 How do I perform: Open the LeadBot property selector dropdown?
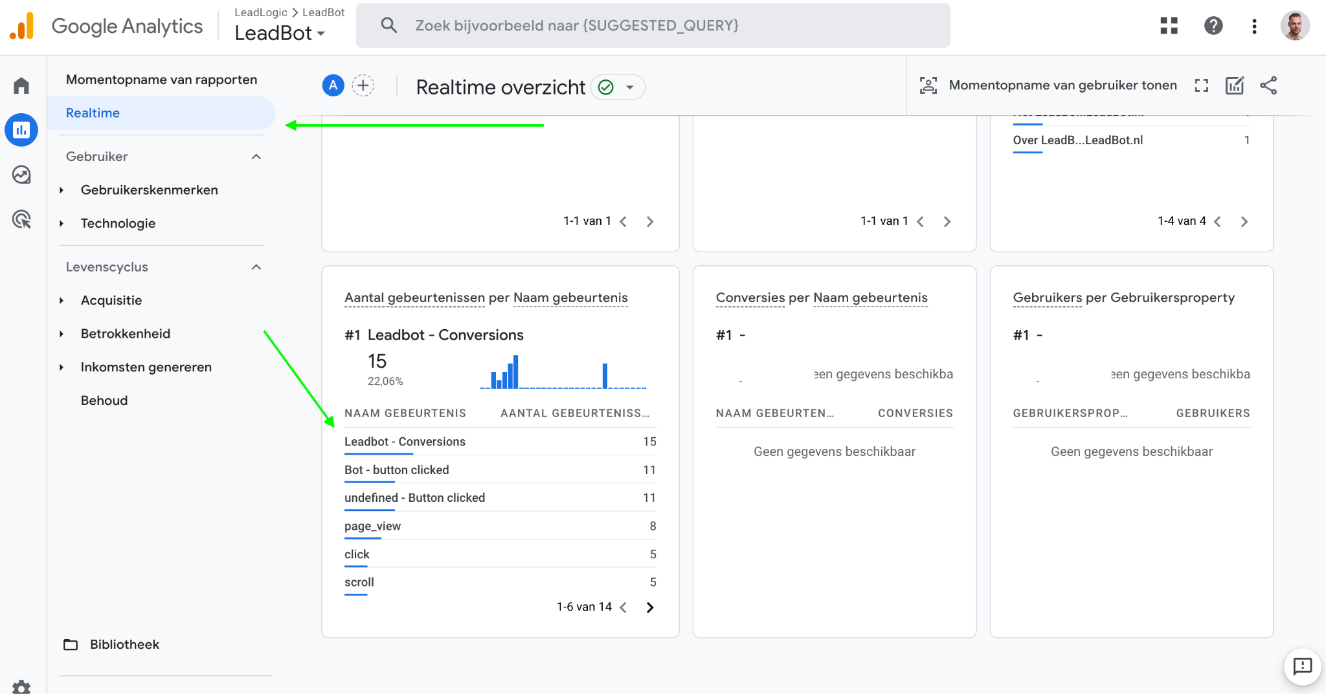[x=280, y=33]
